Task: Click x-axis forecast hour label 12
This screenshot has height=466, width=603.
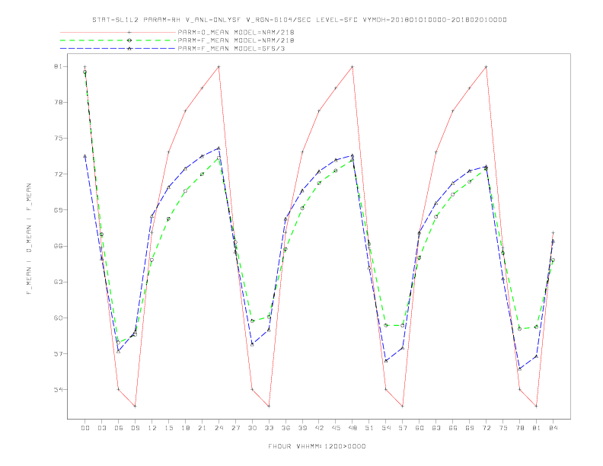Action: (x=152, y=428)
